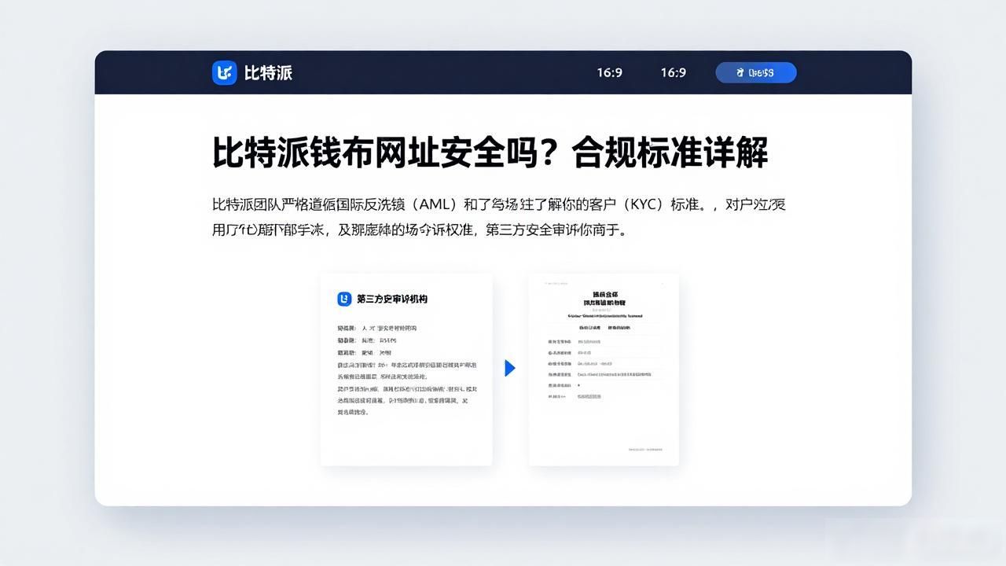Image resolution: width=1006 pixels, height=566 pixels.
Task: Open the certificate document card beside the arrow
Action: point(604,369)
